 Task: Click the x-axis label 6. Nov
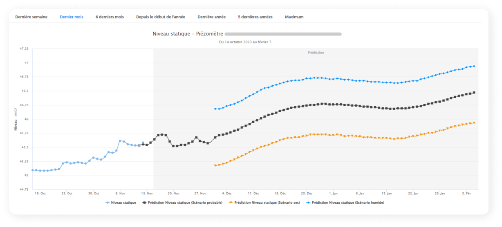120,194
